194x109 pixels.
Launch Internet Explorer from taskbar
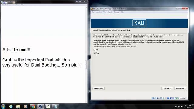11,107
